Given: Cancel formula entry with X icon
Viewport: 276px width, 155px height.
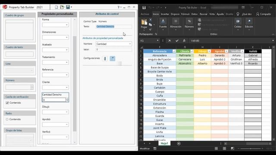Looking at the screenshot, I should [169, 40].
